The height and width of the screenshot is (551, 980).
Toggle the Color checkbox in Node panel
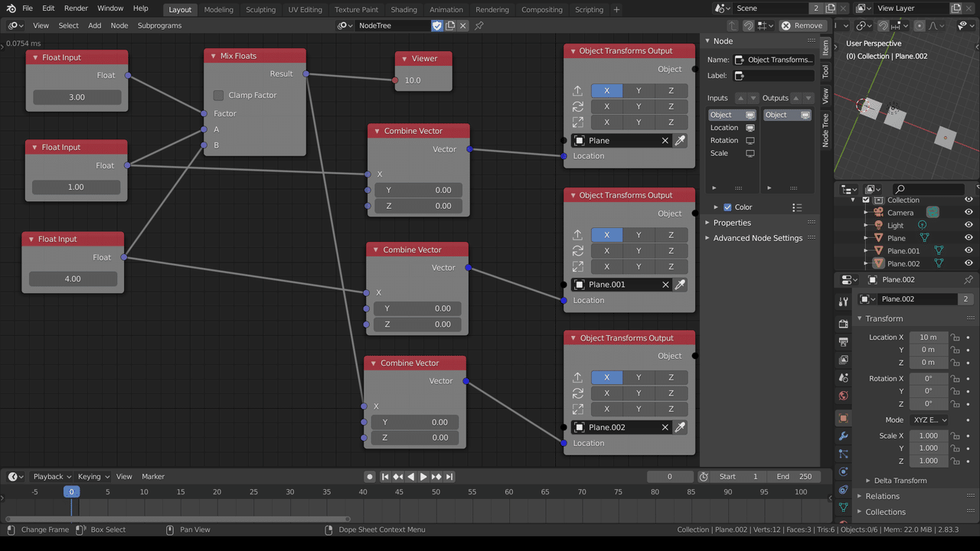tap(727, 207)
